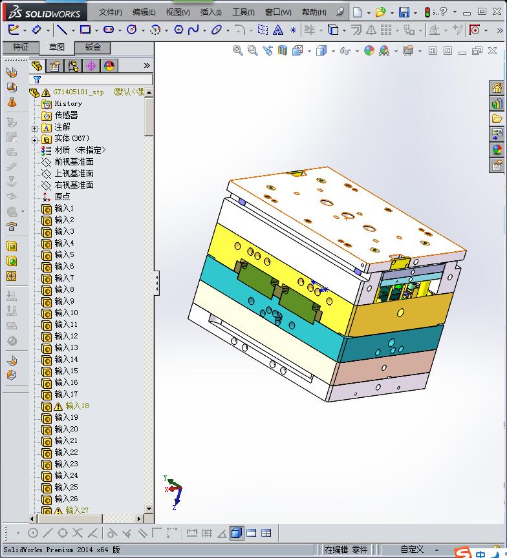507x558 pixels.
Task: Click the Rebuild traffic light icon
Action: [427, 12]
